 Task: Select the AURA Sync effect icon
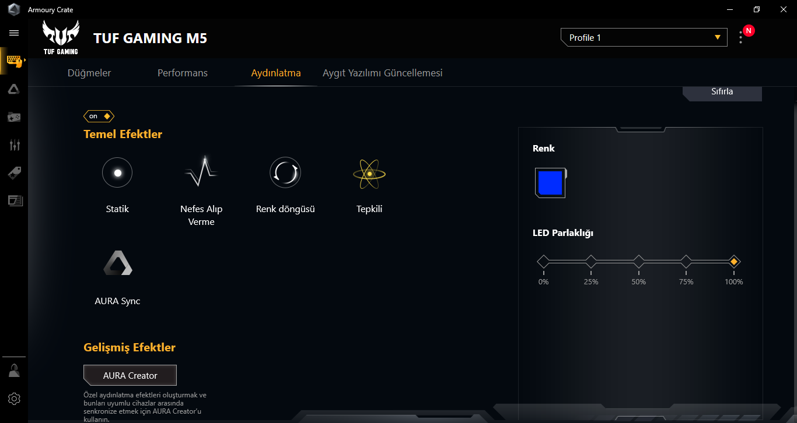118,263
